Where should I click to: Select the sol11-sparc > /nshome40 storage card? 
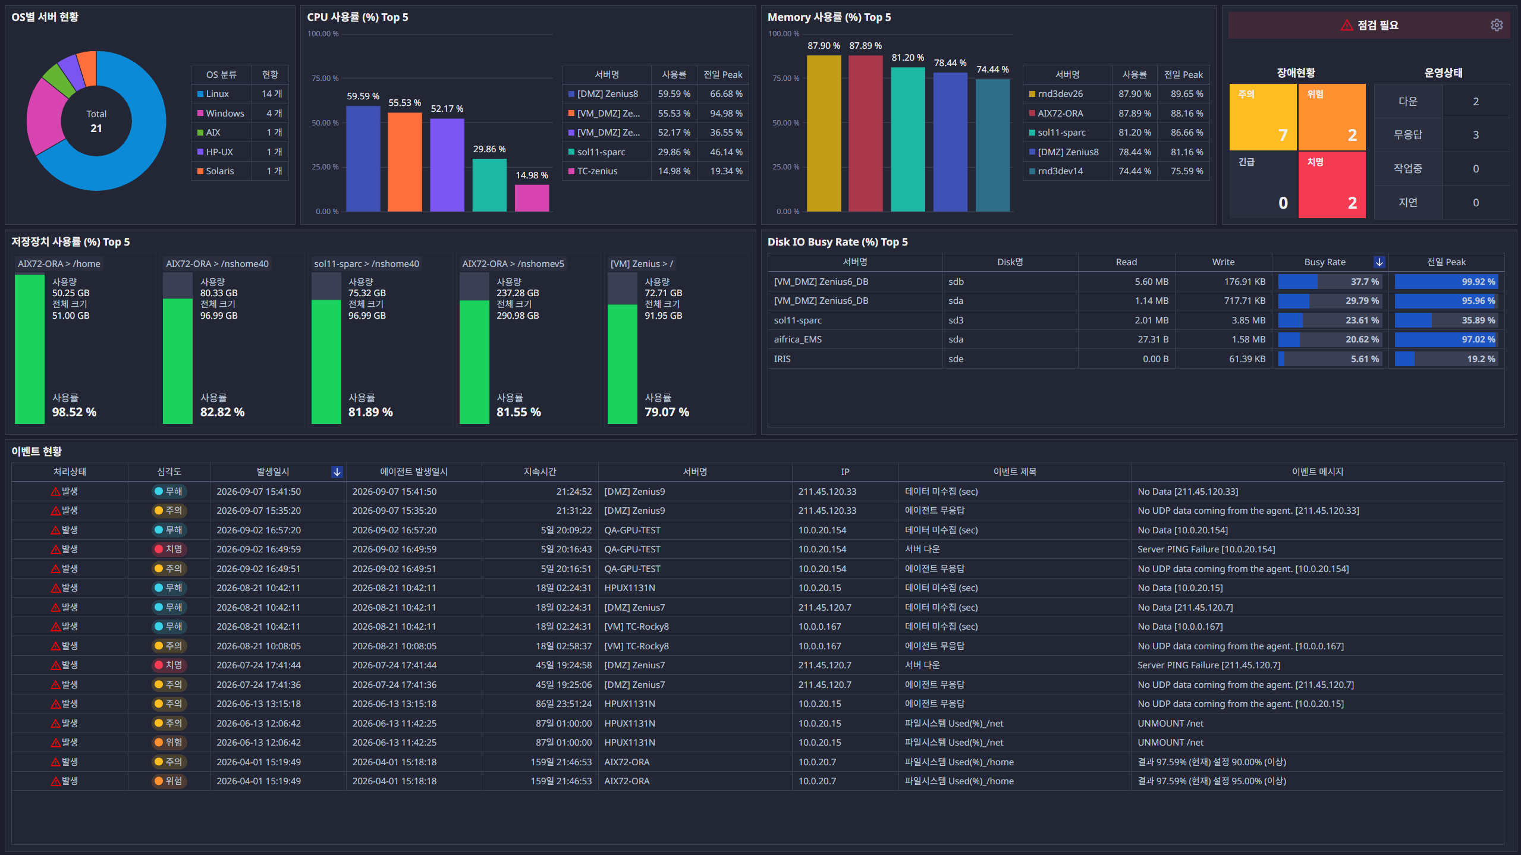click(x=380, y=340)
